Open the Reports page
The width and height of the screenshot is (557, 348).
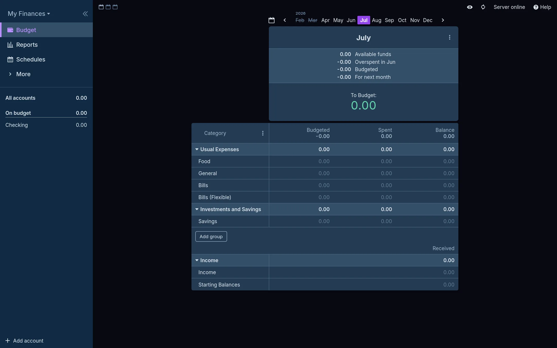[46, 45]
